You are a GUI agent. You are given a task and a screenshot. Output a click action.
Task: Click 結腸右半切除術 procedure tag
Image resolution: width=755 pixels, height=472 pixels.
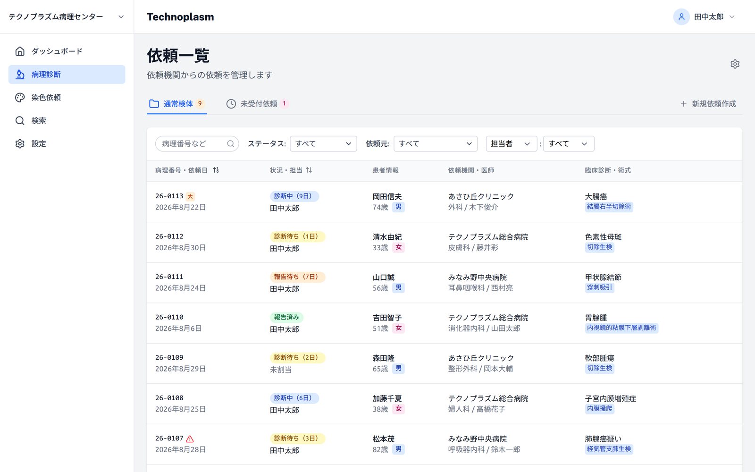[x=609, y=207]
